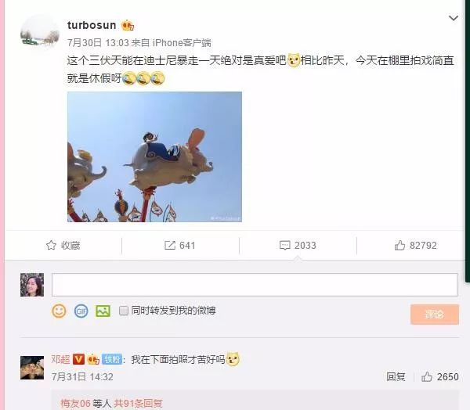This screenshot has width=470, height=410.
Task: Open the emoji picker smiley icon
Action: tap(59, 311)
